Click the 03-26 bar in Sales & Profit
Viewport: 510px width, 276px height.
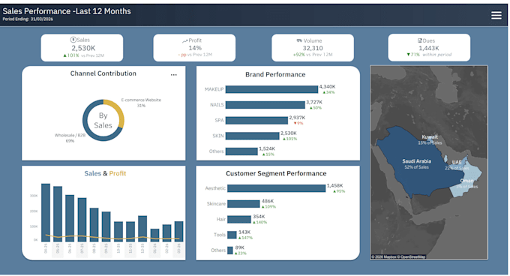179,232
